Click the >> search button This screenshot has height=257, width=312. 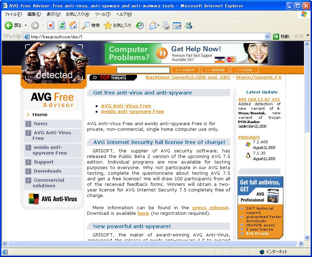(185, 70)
